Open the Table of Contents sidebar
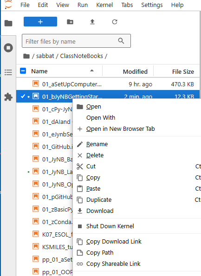201x276 pixels. coord(8,72)
